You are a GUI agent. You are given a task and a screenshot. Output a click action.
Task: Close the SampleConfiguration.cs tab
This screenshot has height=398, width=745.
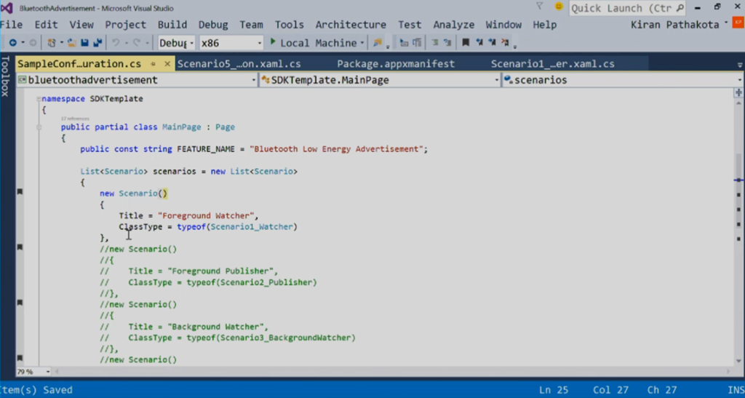[167, 63]
